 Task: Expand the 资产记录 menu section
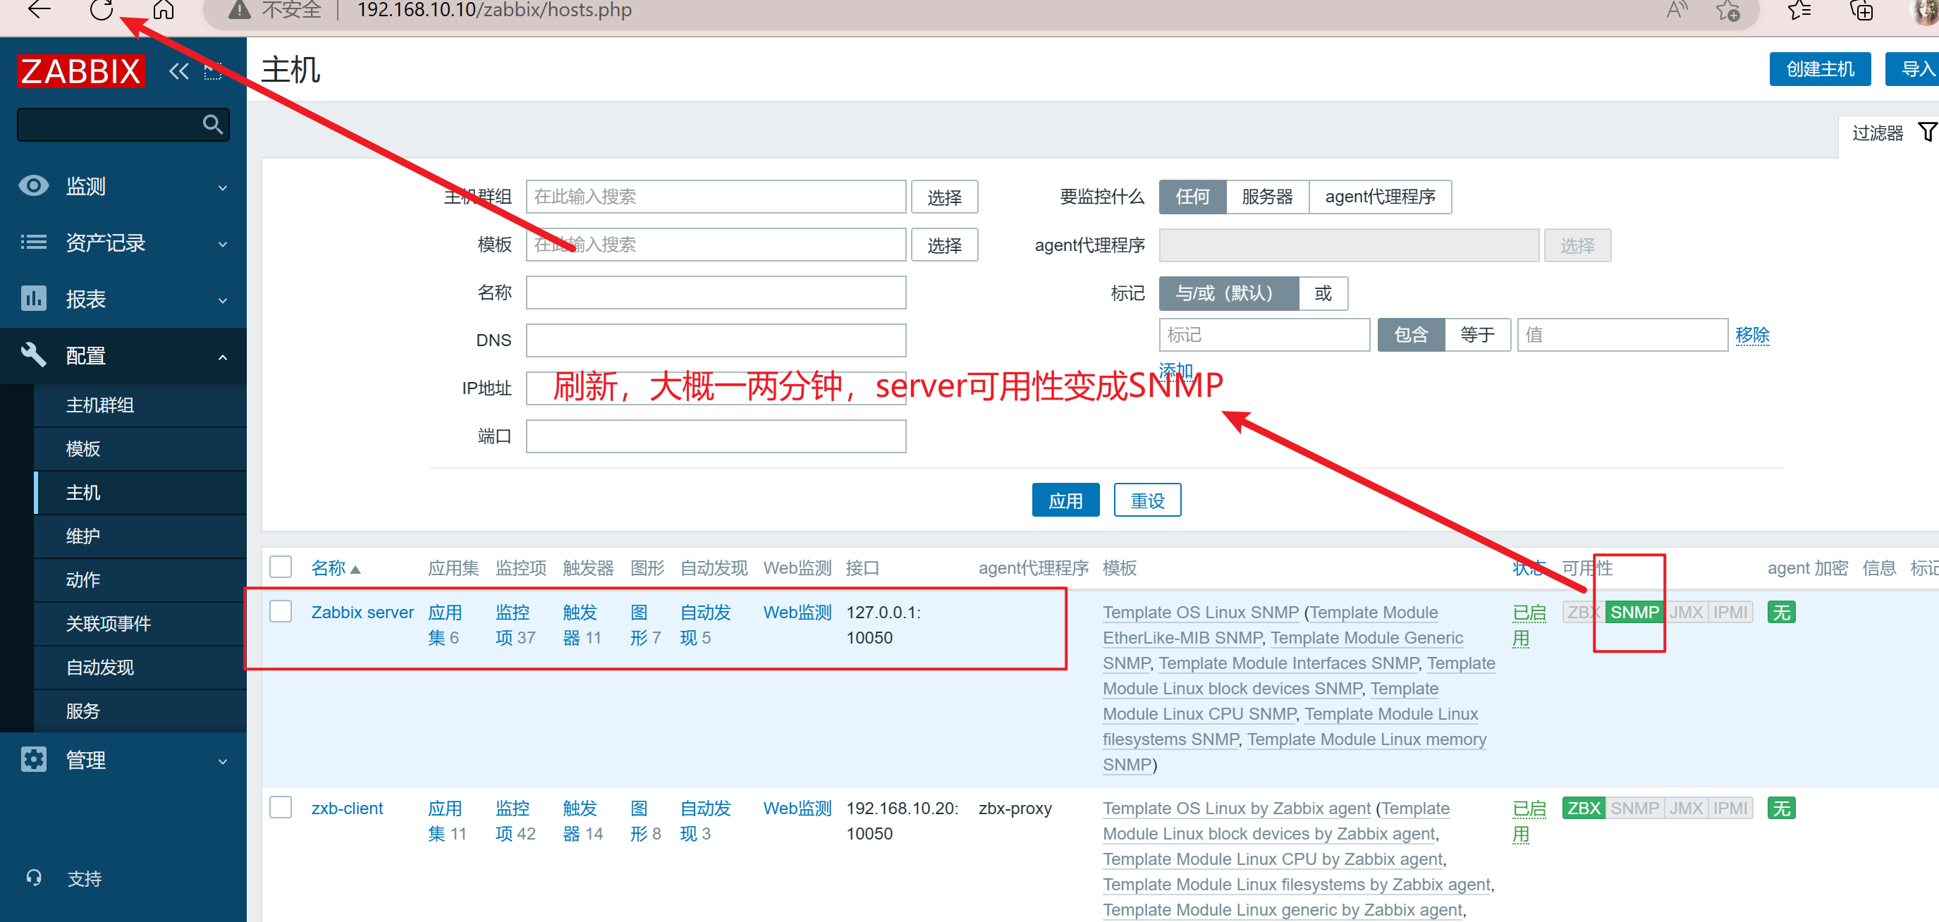click(123, 242)
